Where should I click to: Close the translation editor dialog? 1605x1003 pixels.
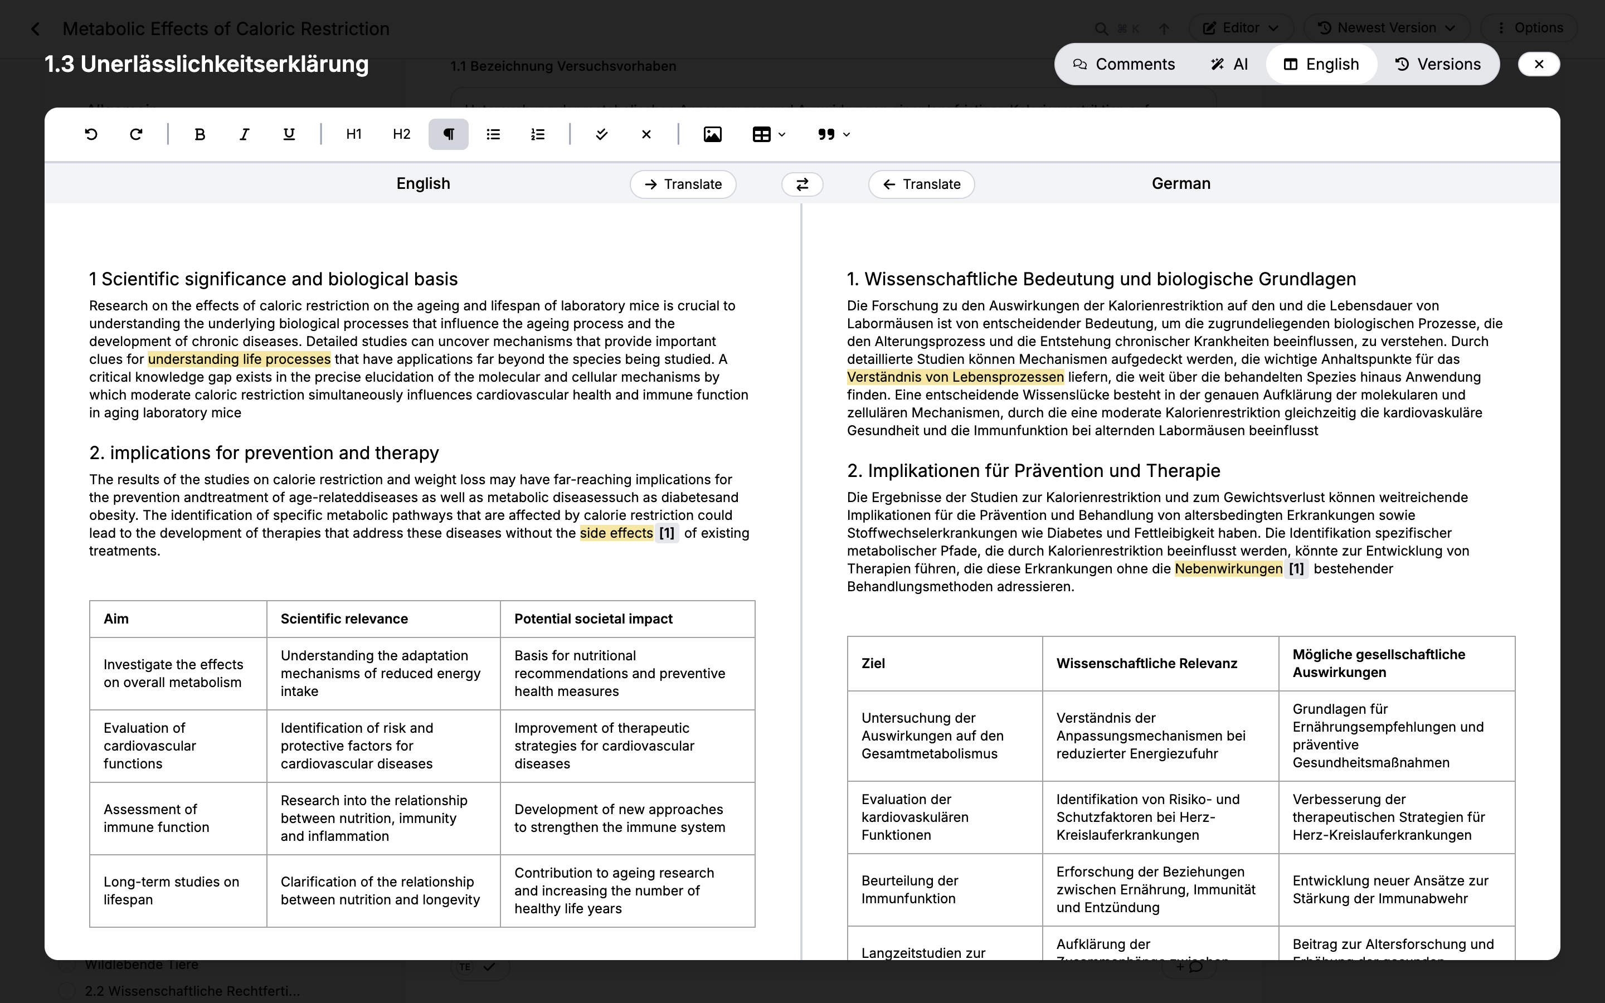(x=1539, y=64)
